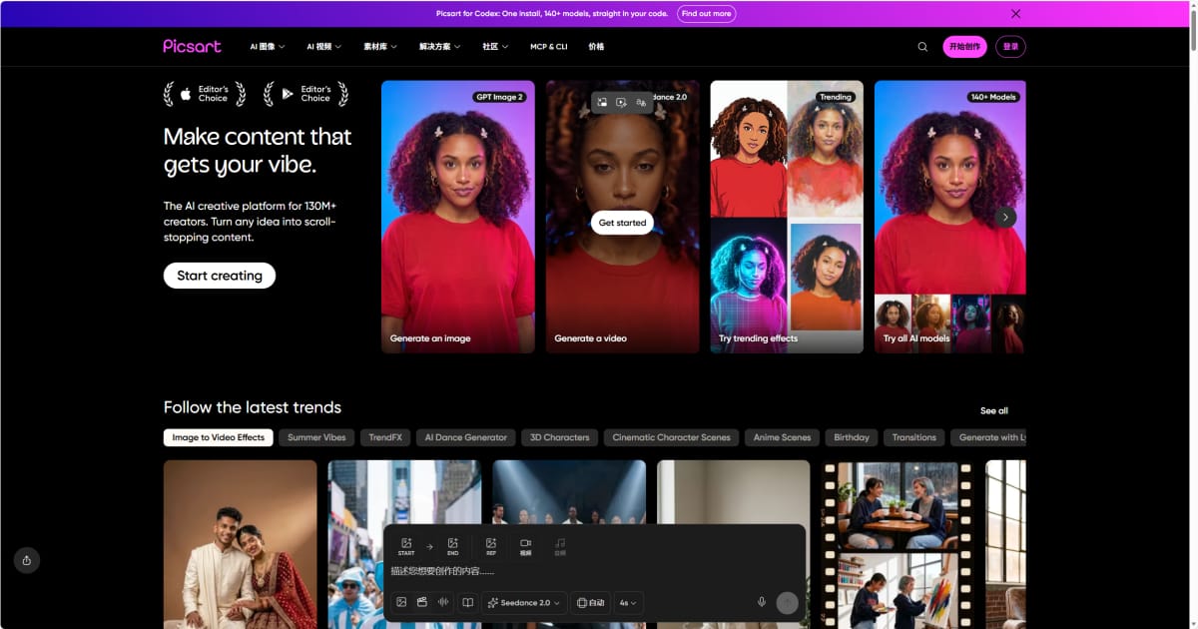1198x629 pixels.
Task: Click the See all link
Action: [x=994, y=410]
